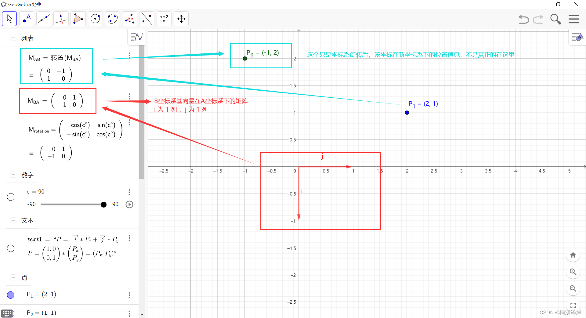Image resolution: width=586 pixels, height=318 pixels.
Task: Zoom in on graphics view
Action: (x=573, y=272)
